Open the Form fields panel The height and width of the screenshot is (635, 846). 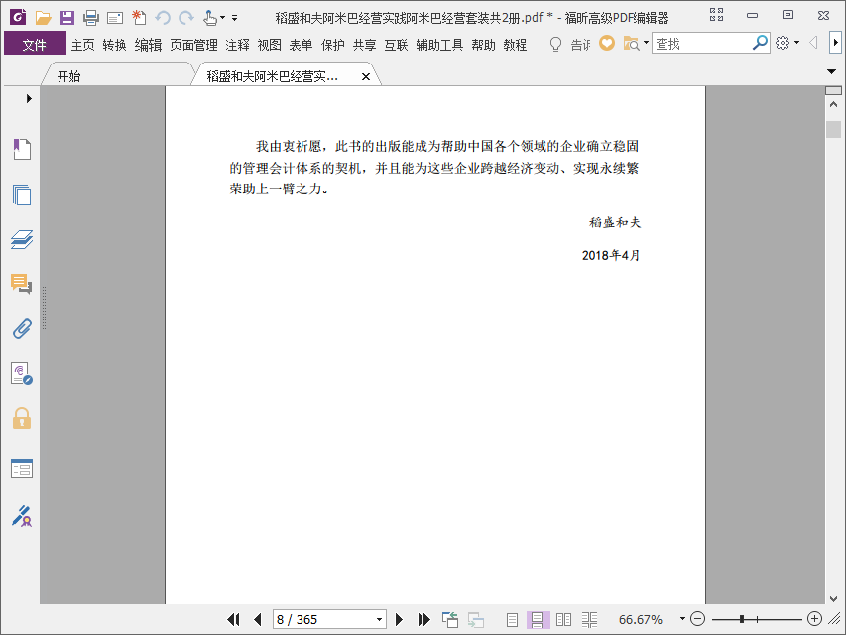(22, 468)
